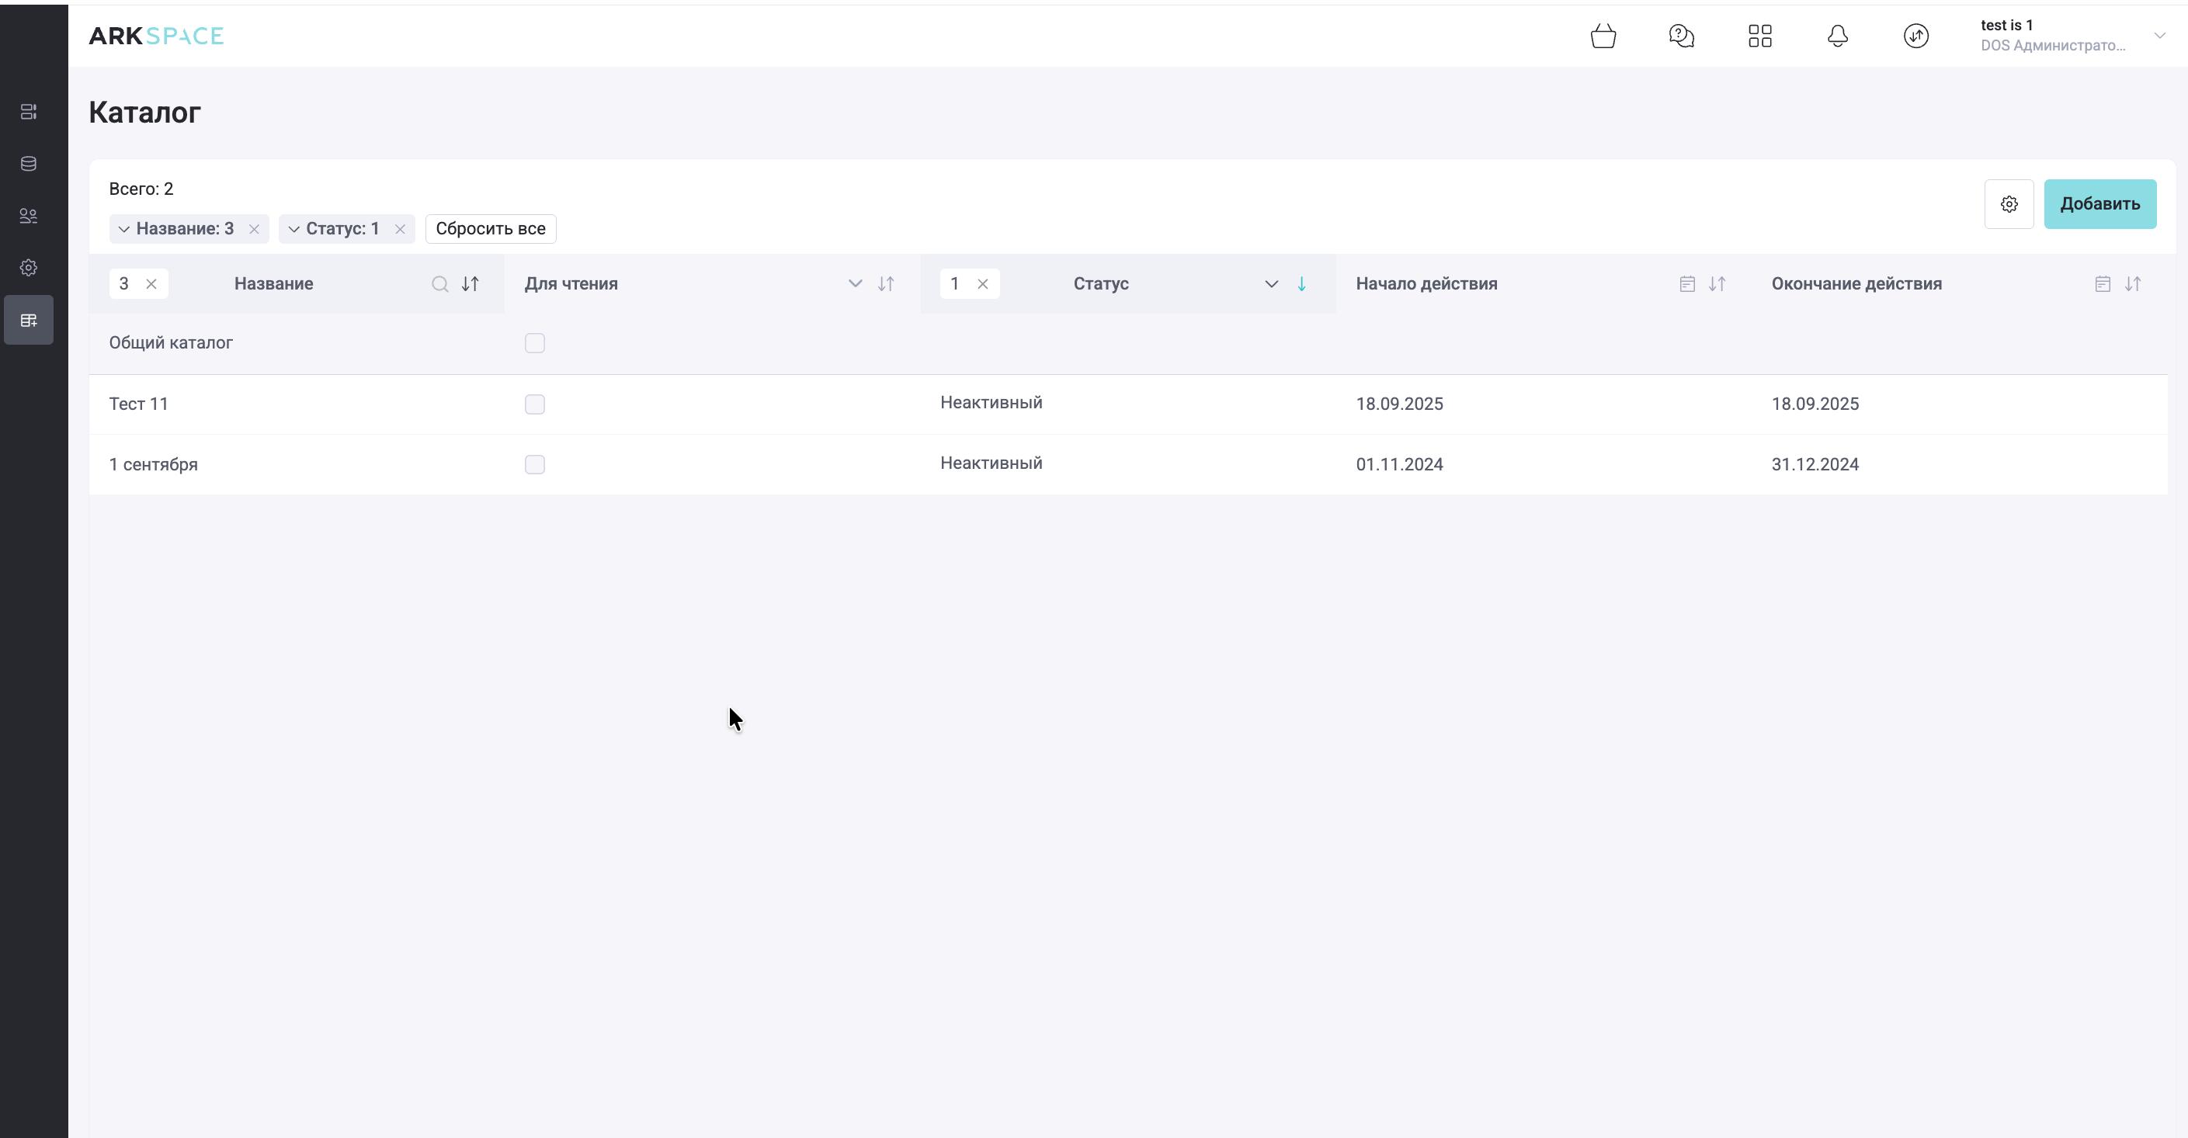Open the apps grid icon
2188x1138 pixels.
tap(1760, 36)
